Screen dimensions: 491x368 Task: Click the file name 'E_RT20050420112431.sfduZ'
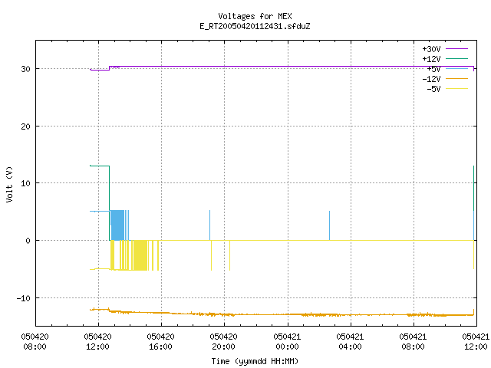click(255, 26)
